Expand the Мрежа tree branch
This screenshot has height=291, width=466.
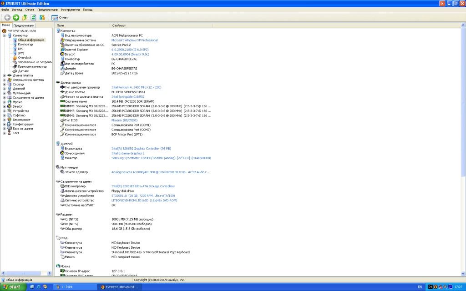click(x=4, y=102)
